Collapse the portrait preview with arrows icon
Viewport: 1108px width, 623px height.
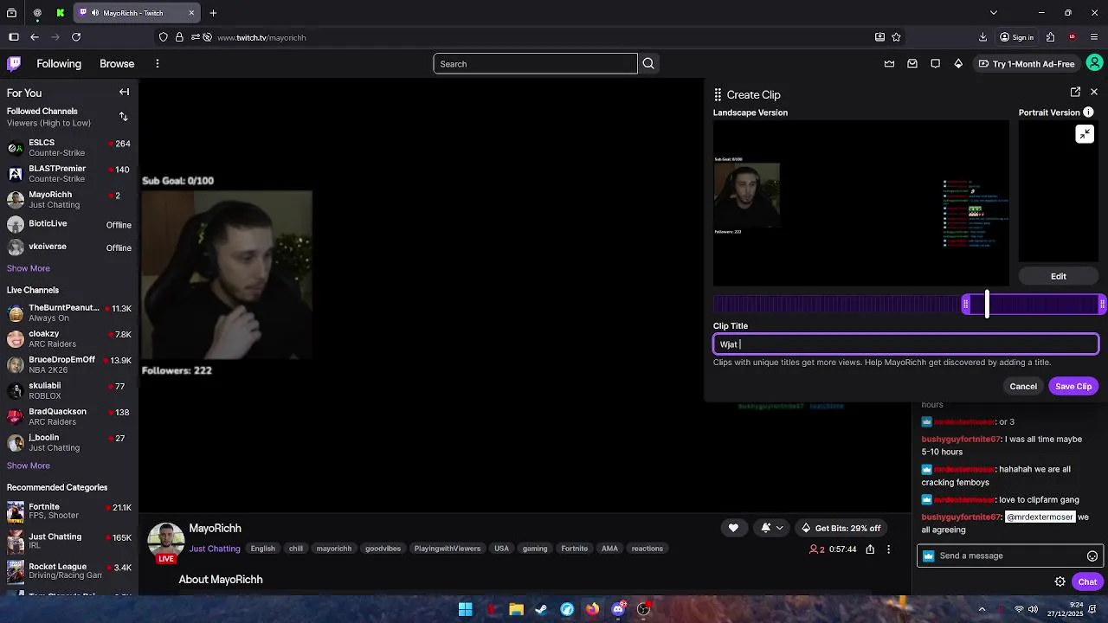click(x=1085, y=133)
